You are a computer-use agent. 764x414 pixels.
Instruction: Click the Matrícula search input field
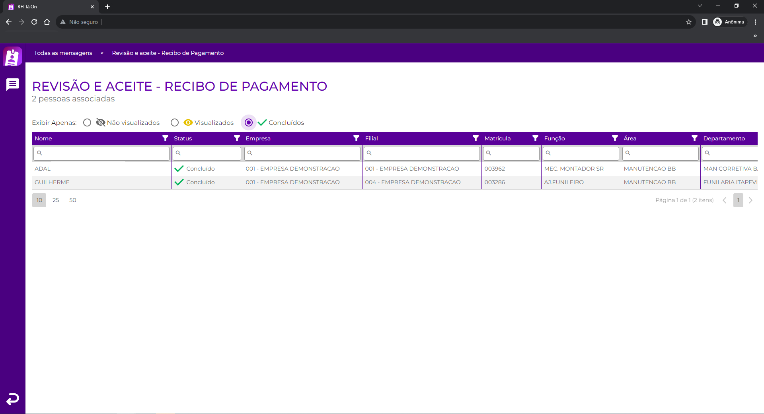coord(511,153)
